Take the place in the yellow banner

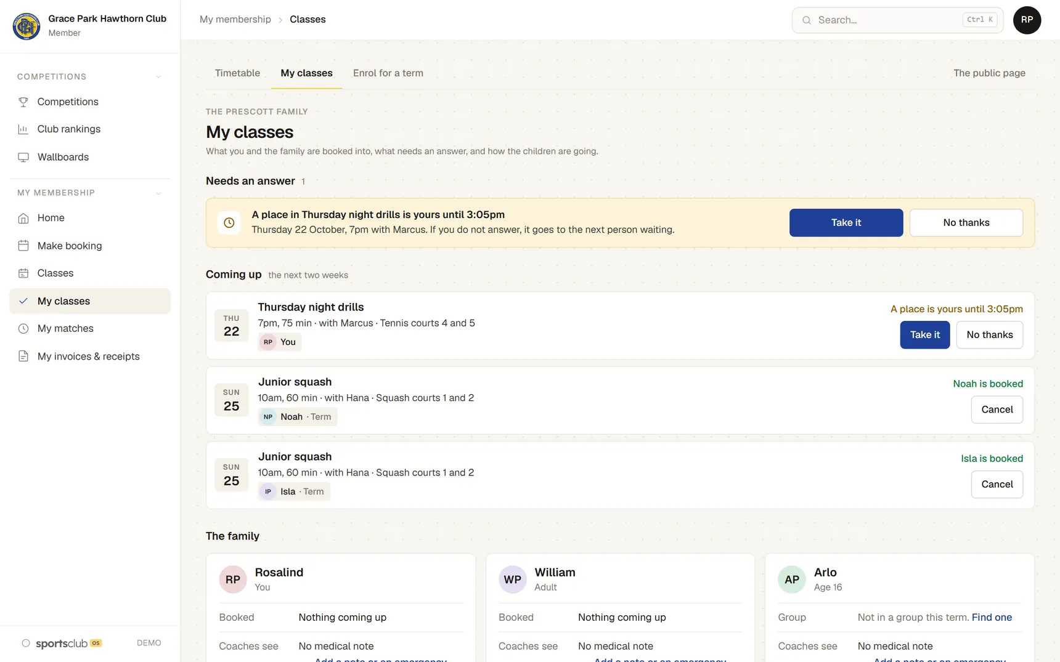click(x=846, y=223)
